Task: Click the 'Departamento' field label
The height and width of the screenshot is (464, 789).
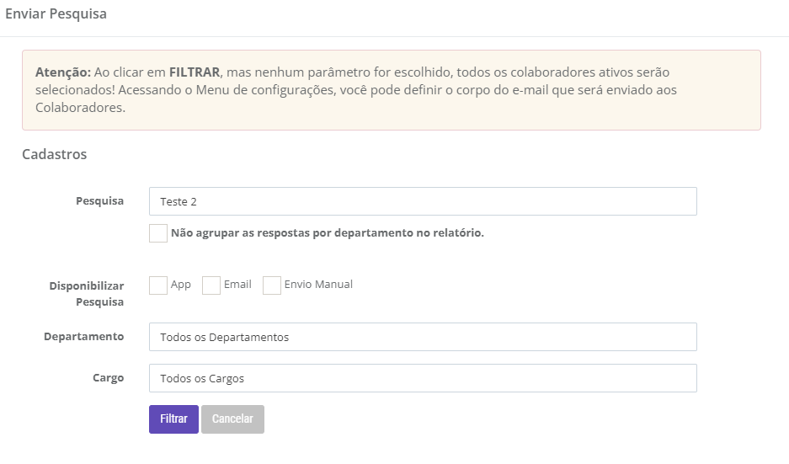Action: (83, 336)
